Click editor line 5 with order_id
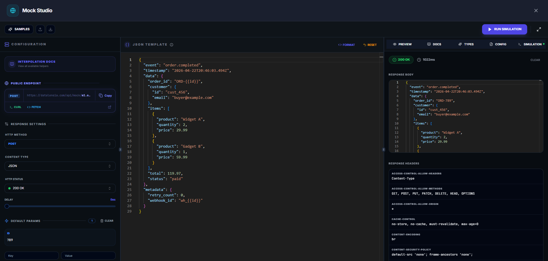 (175, 81)
